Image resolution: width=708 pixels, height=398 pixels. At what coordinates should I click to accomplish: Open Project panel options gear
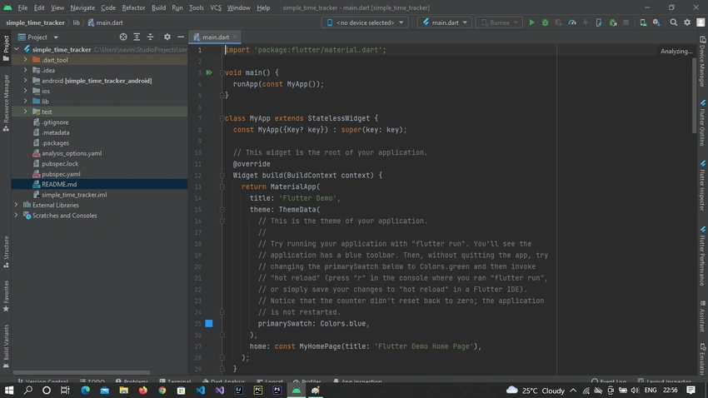[167, 37]
